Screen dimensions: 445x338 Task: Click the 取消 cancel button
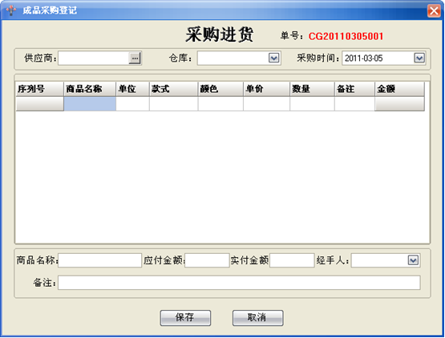257,318
